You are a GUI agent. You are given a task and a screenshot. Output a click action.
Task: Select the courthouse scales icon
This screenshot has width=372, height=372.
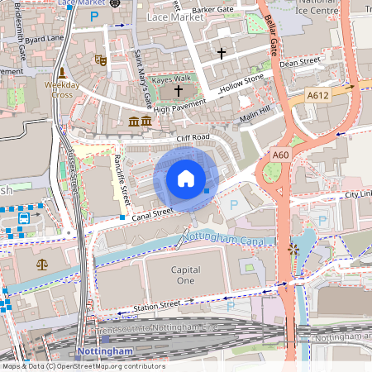point(42,265)
